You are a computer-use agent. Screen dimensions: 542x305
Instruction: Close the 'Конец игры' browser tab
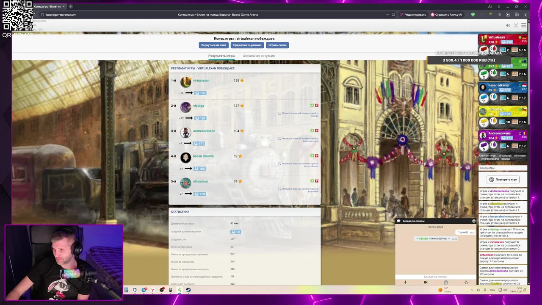(x=64, y=6)
